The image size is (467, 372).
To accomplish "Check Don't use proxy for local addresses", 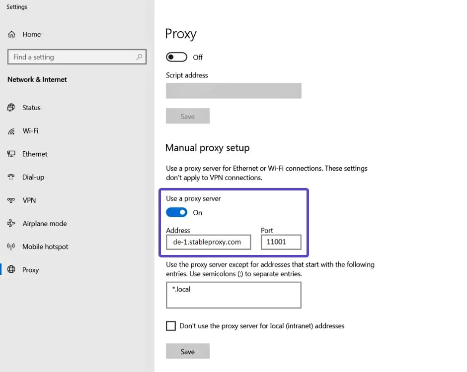I will coord(171,326).
